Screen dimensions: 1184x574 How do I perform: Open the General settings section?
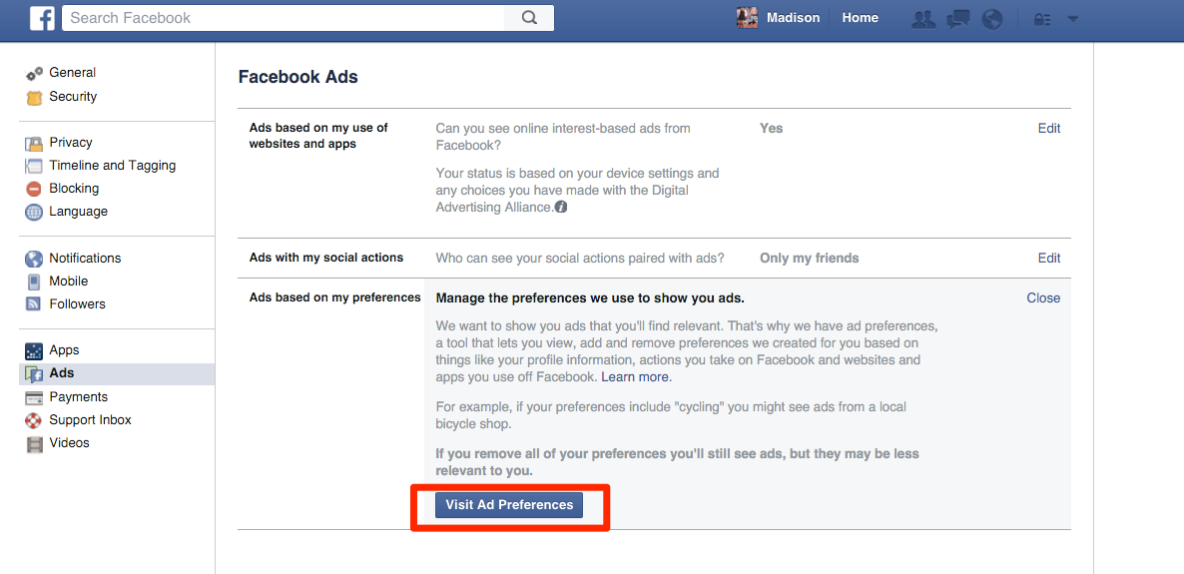pyautogui.click(x=72, y=73)
